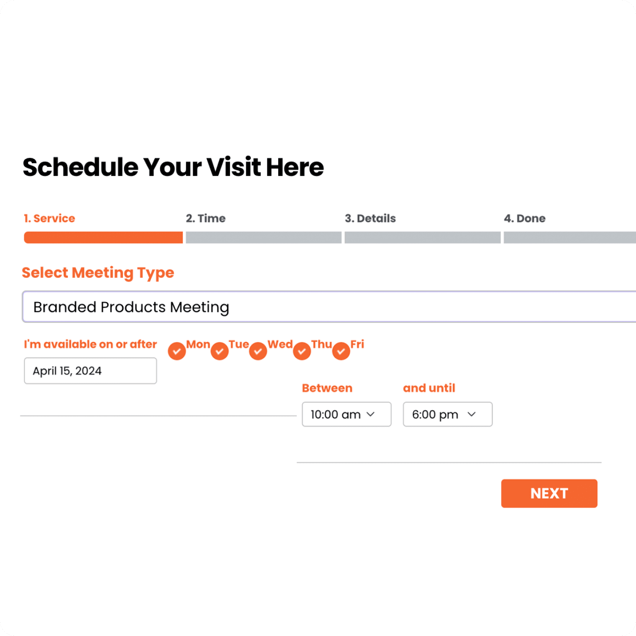Image resolution: width=636 pixels, height=636 pixels.
Task: Toggle the Tue day checkbox
Action: [x=219, y=351]
